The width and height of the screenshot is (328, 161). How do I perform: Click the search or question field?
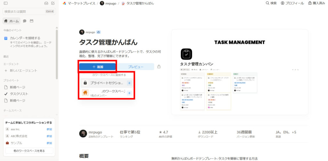tap(29, 11)
